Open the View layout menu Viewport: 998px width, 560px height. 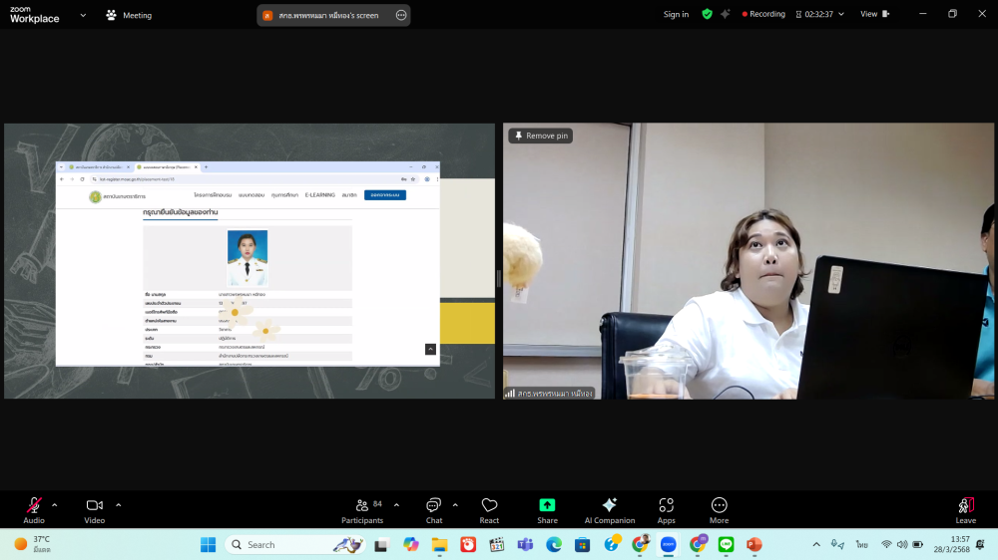coord(873,14)
